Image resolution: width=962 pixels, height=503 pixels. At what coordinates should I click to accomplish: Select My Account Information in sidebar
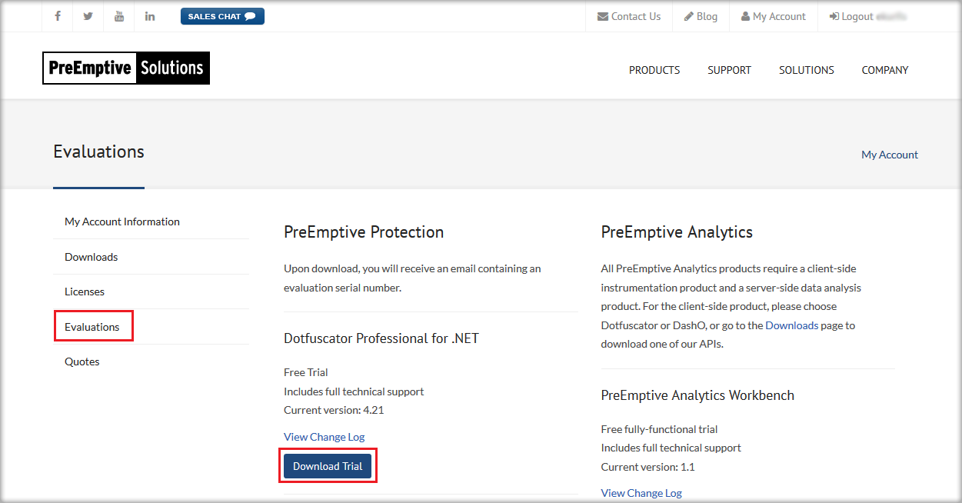point(122,222)
